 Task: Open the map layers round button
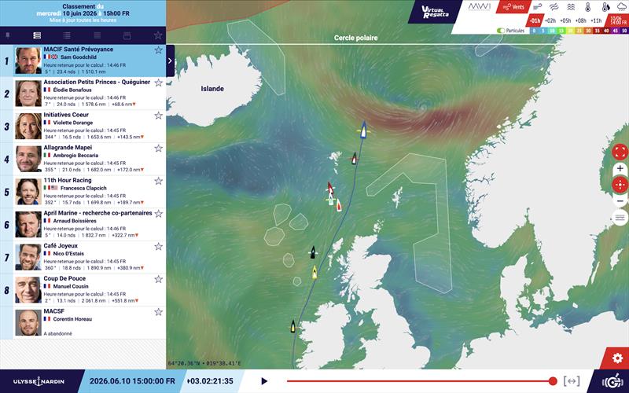(x=620, y=218)
